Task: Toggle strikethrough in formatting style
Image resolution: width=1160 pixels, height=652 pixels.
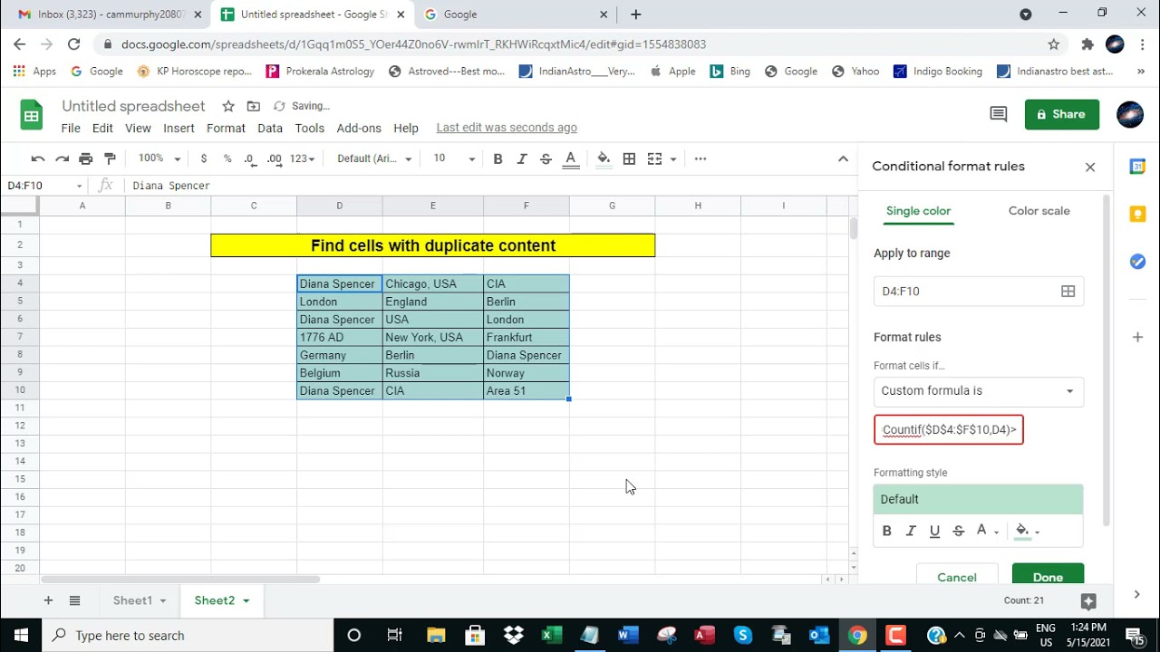Action: tap(958, 532)
